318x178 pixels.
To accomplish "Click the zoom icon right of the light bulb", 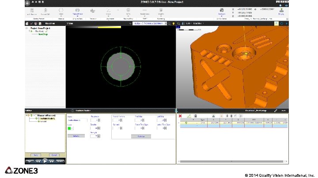I will (178, 24).
